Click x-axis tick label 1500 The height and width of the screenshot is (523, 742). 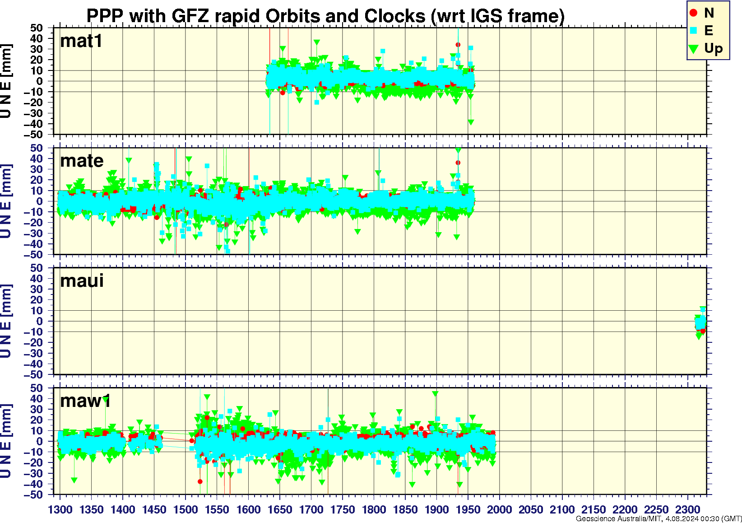pyautogui.click(x=185, y=509)
